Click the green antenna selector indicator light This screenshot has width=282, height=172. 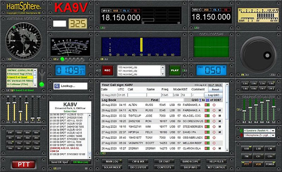pos(42,84)
